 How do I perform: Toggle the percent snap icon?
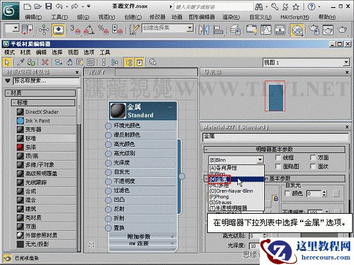(103, 29)
